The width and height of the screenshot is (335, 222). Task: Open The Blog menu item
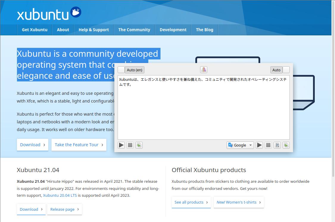205,30
